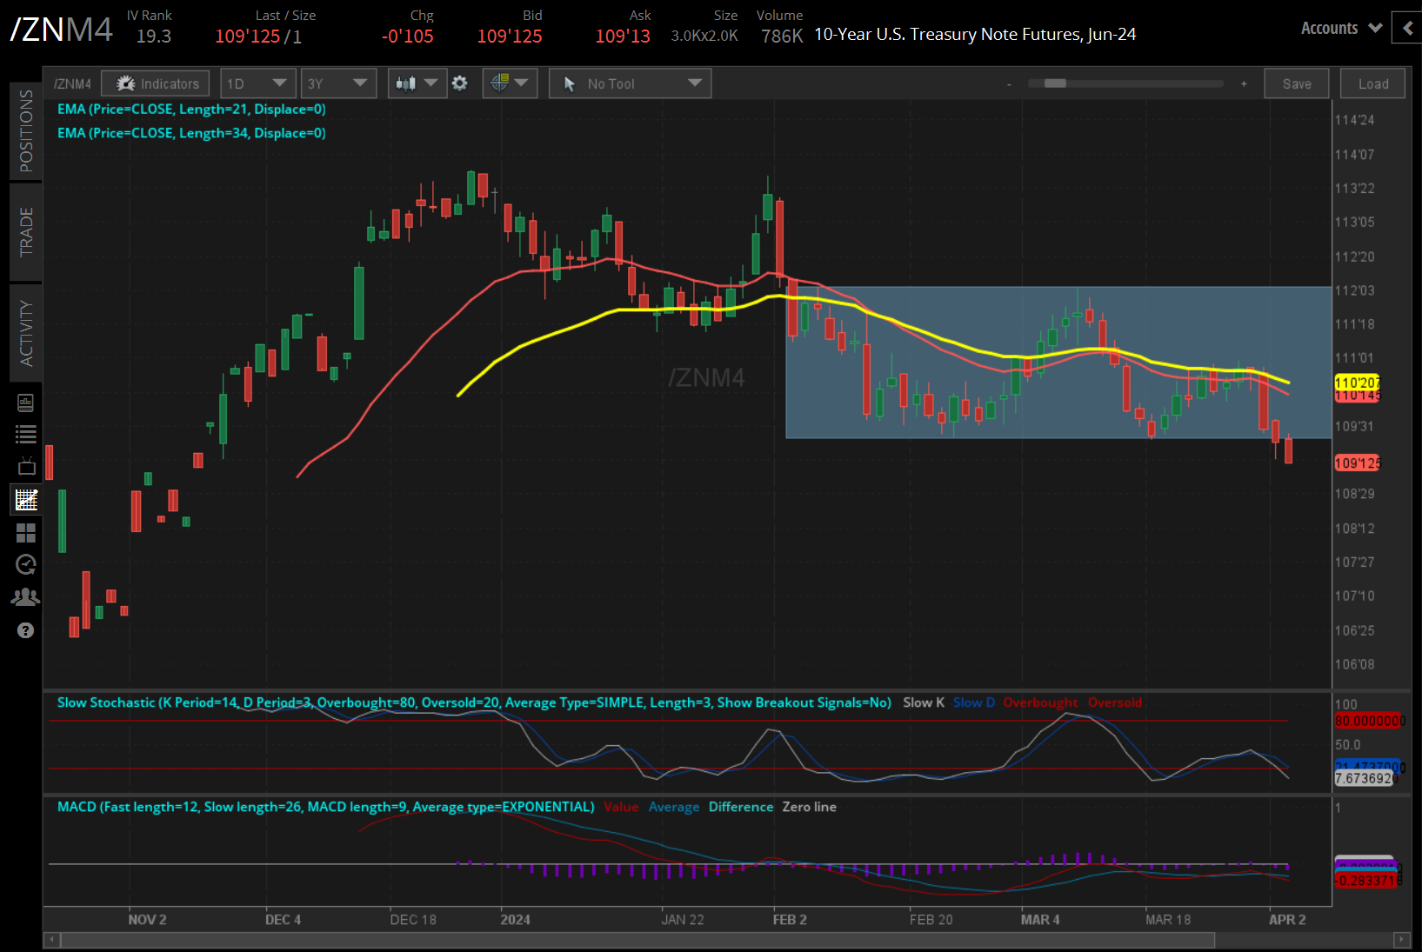Switch to the POSITIONS side tab

point(26,130)
